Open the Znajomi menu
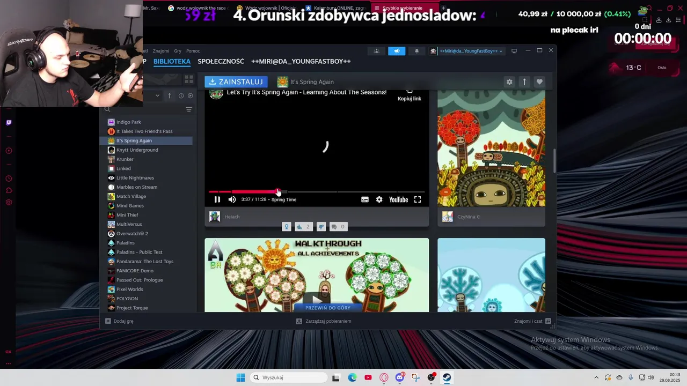 tap(160, 51)
